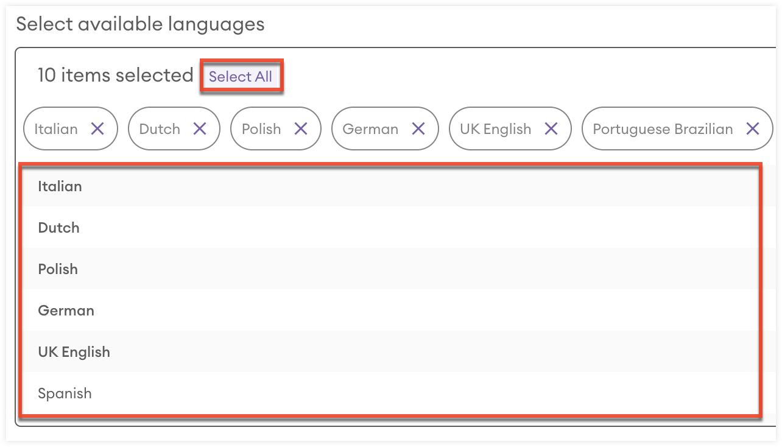782x447 pixels.
Task: Remove the German language chip
Action: pos(418,128)
